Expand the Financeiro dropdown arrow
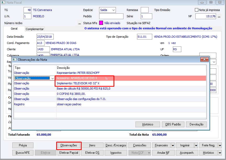Viewport: 226px width, 160px height. pos(173,145)
